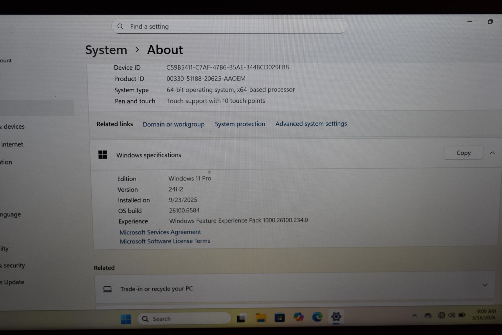Collapse the Windows specifications section
Screen dimensions: 502x335
[492, 153]
